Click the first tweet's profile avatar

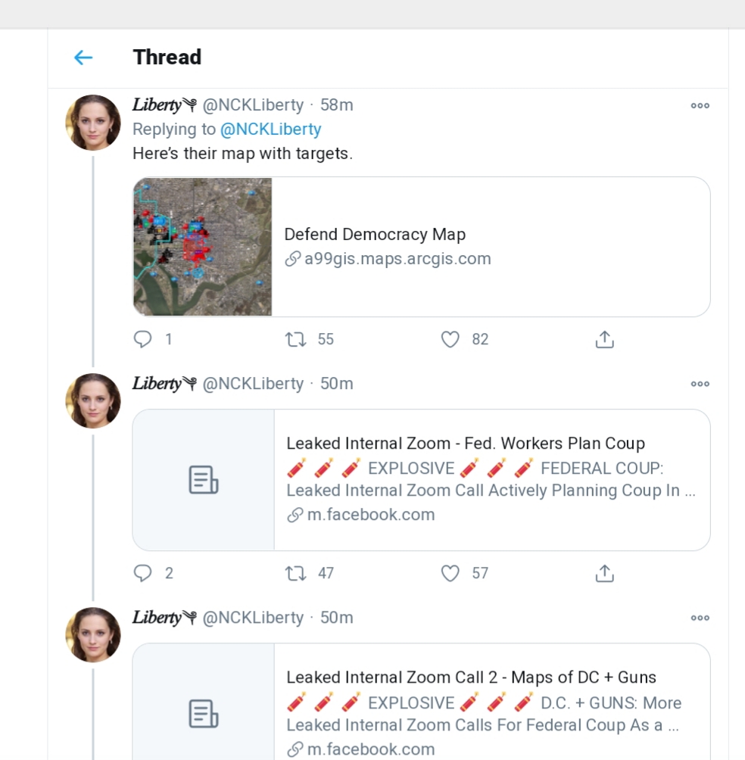(x=93, y=122)
